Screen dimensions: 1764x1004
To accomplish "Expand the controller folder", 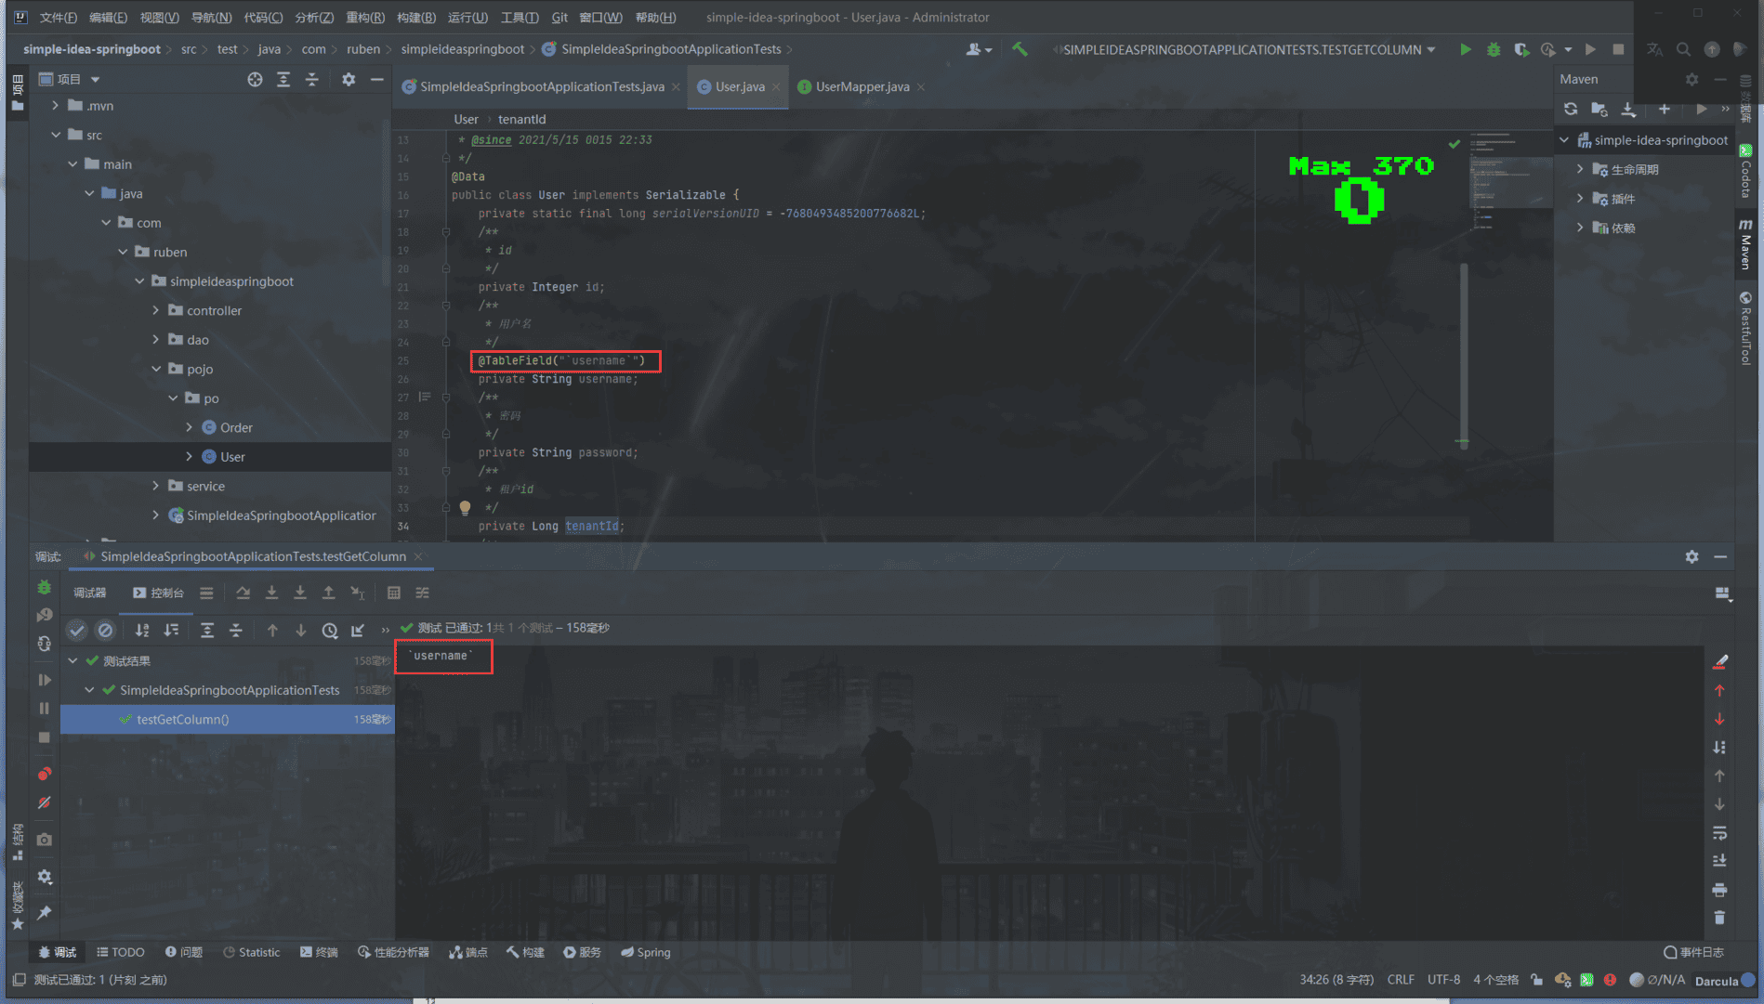I will (x=156, y=310).
